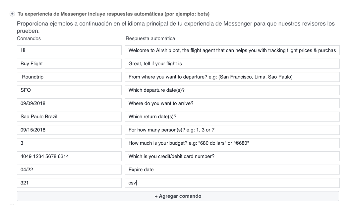Edit the 'Buy Flight' command field
Viewport: 351px width, 205px height.
pyautogui.click(x=69, y=64)
